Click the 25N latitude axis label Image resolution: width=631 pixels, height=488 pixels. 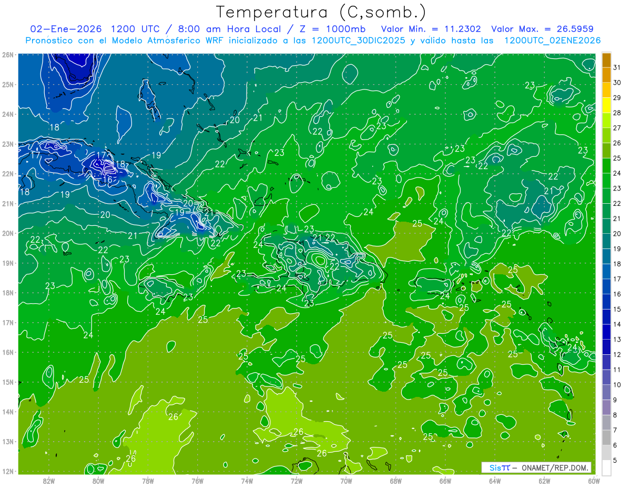coord(7,84)
